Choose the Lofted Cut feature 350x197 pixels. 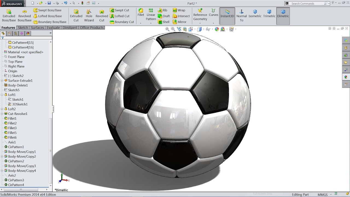pos(120,16)
